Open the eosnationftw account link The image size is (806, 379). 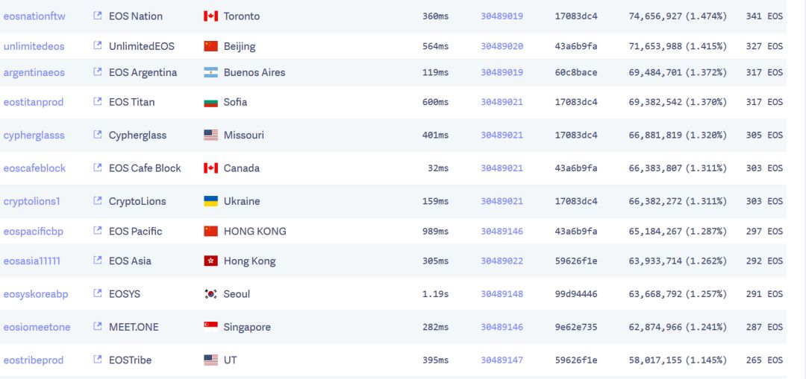coord(34,16)
